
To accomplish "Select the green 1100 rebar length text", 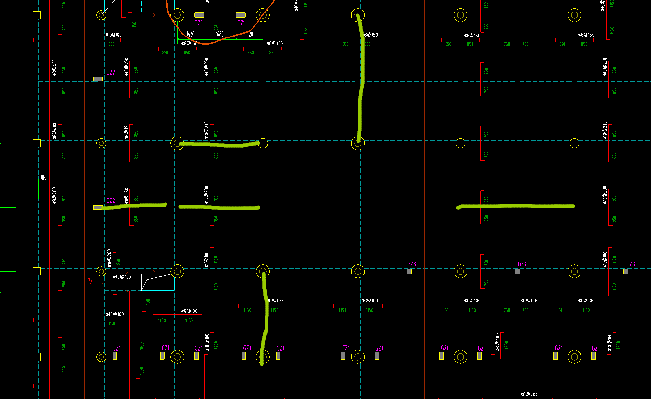I will click(x=148, y=303).
